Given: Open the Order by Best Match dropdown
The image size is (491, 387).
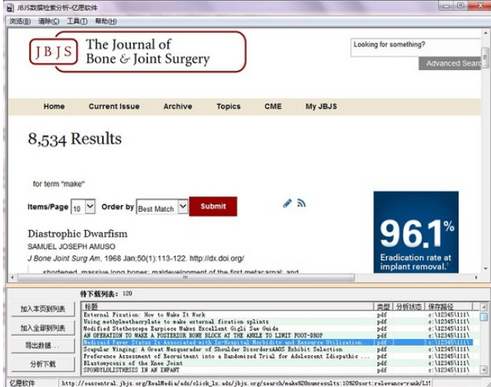Looking at the screenshot, I should 162,207.
